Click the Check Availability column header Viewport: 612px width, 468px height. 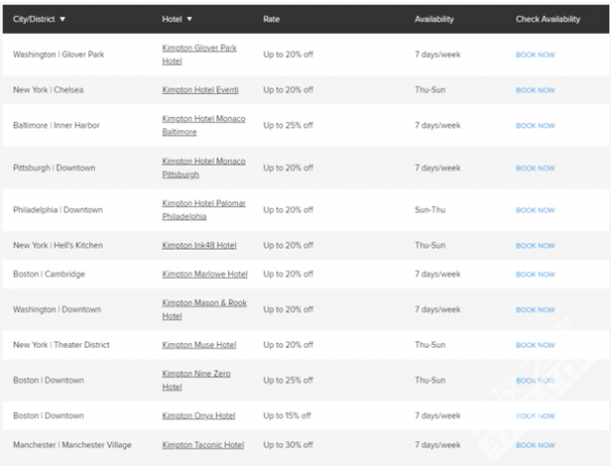click(548, 19)
